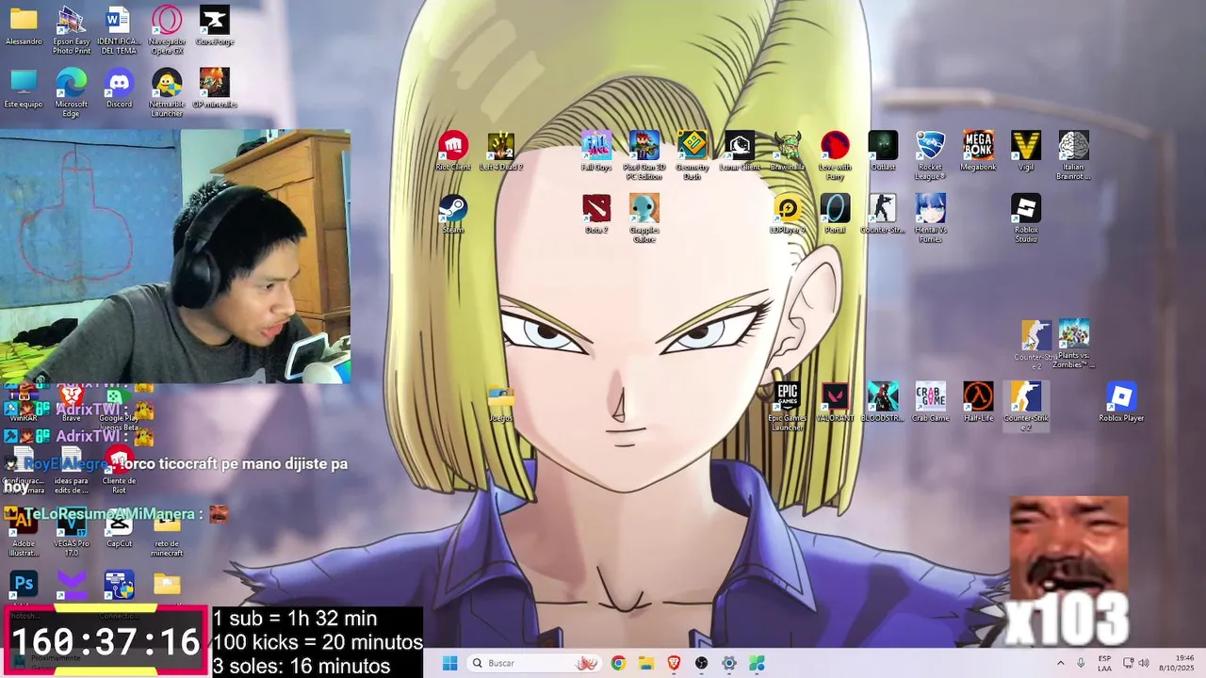Click the Adobe Illustrator shortcut

coord(24,532)
